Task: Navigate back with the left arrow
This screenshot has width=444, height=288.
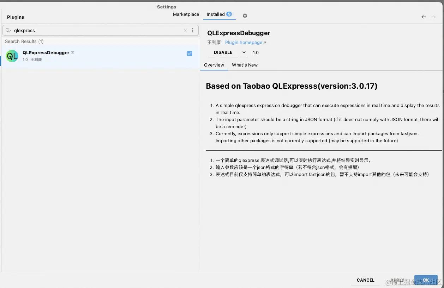Action: (424, 17)
